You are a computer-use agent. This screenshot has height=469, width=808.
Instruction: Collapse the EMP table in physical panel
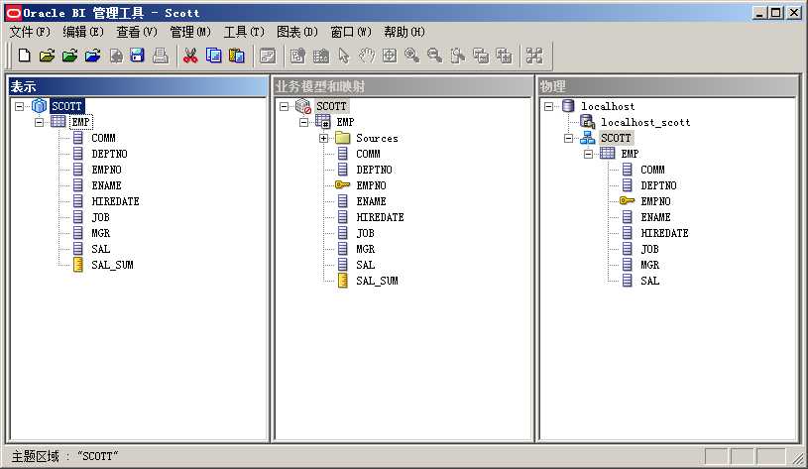click(x=589, y=154)
